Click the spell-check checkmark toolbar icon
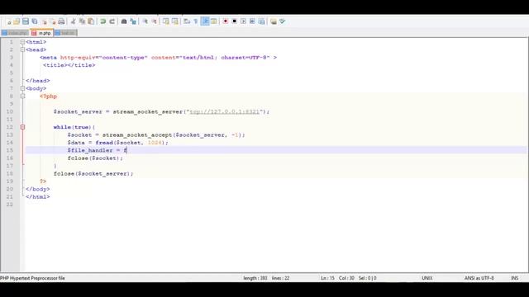The height and width of the screenshot is (297, 529). (x=283, y=21)
